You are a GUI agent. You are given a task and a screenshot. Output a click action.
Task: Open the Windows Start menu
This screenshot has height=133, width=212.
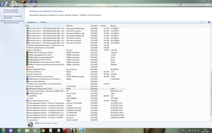(x=3, y=131)
